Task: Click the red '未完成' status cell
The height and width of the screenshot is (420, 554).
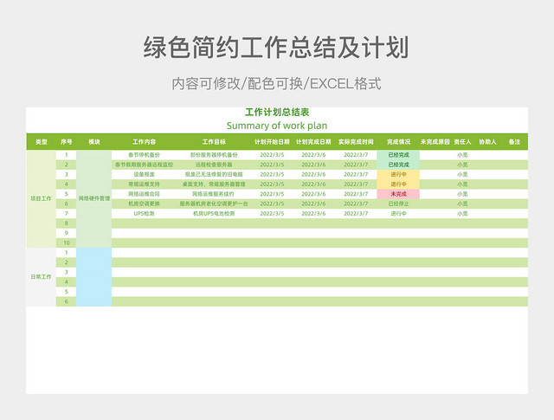Action: pos(398,194)
